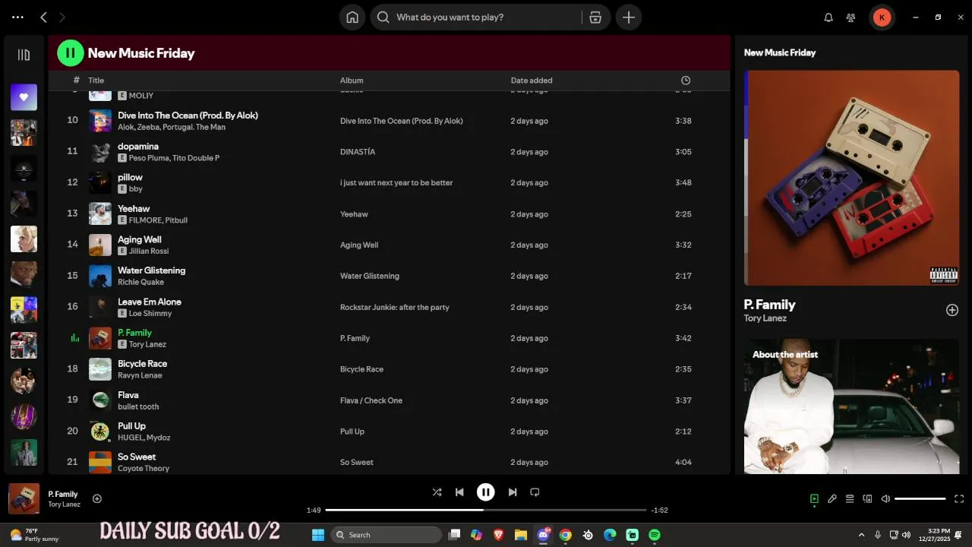This screenshot has width=972, height=547.
Task: Open Friend Activity icon
Action: coord(851,17)
